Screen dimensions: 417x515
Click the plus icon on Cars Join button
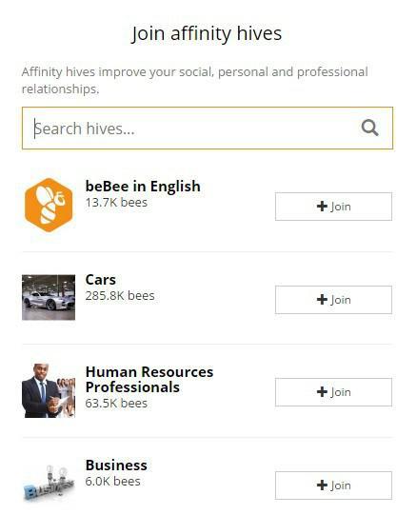click(x=322, y=300)
